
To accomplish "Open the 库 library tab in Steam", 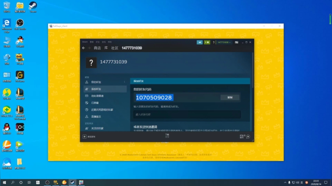I will point(106,48).
